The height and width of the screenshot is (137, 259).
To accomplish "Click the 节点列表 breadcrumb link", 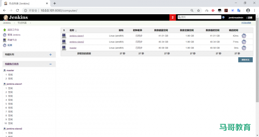I will point(22,23).
